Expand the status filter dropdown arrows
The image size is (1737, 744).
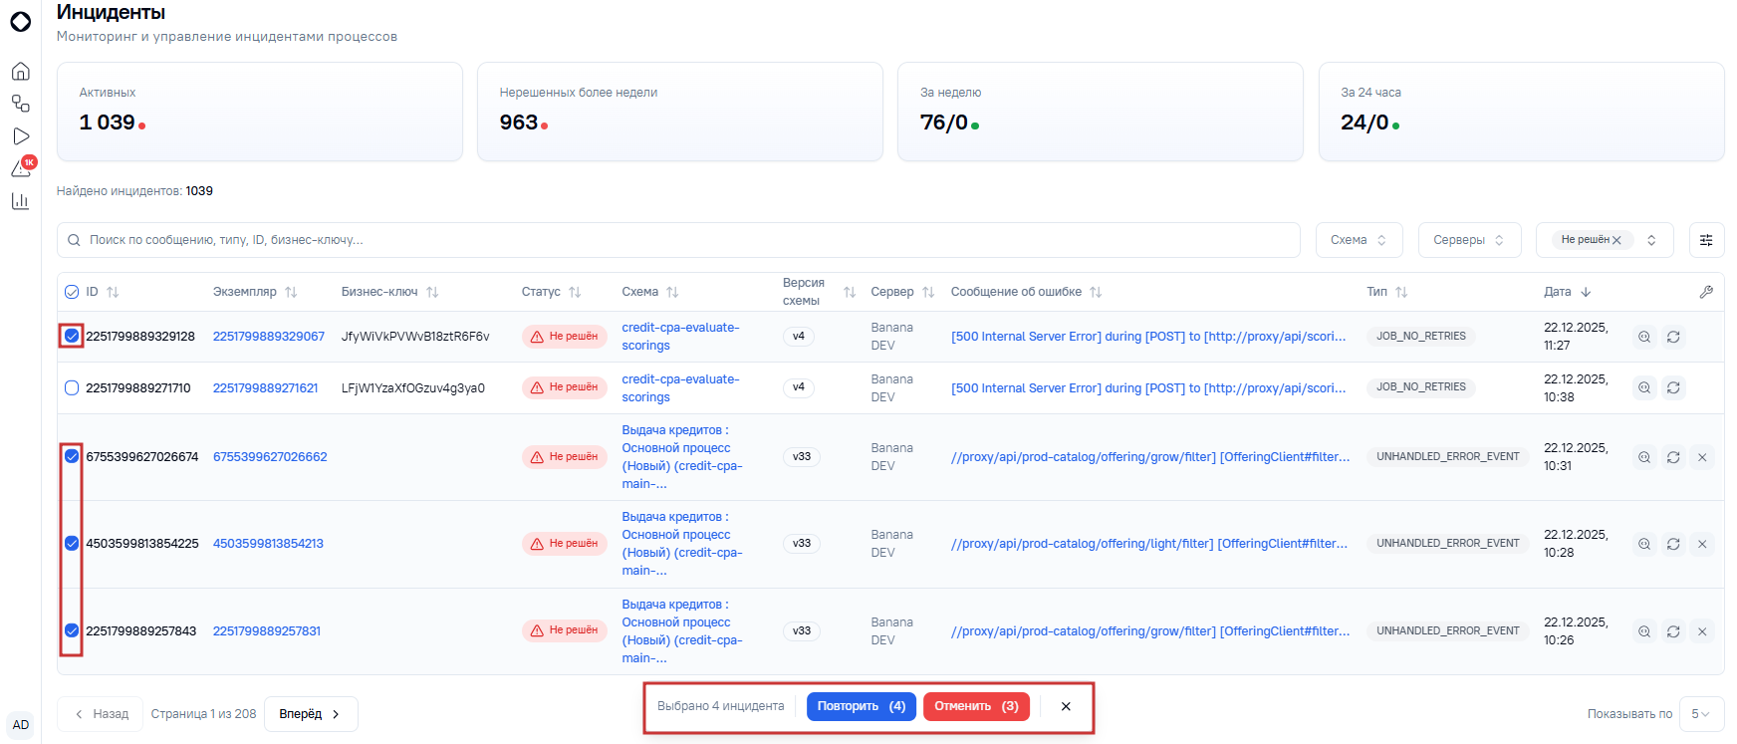pos(1651,240)
